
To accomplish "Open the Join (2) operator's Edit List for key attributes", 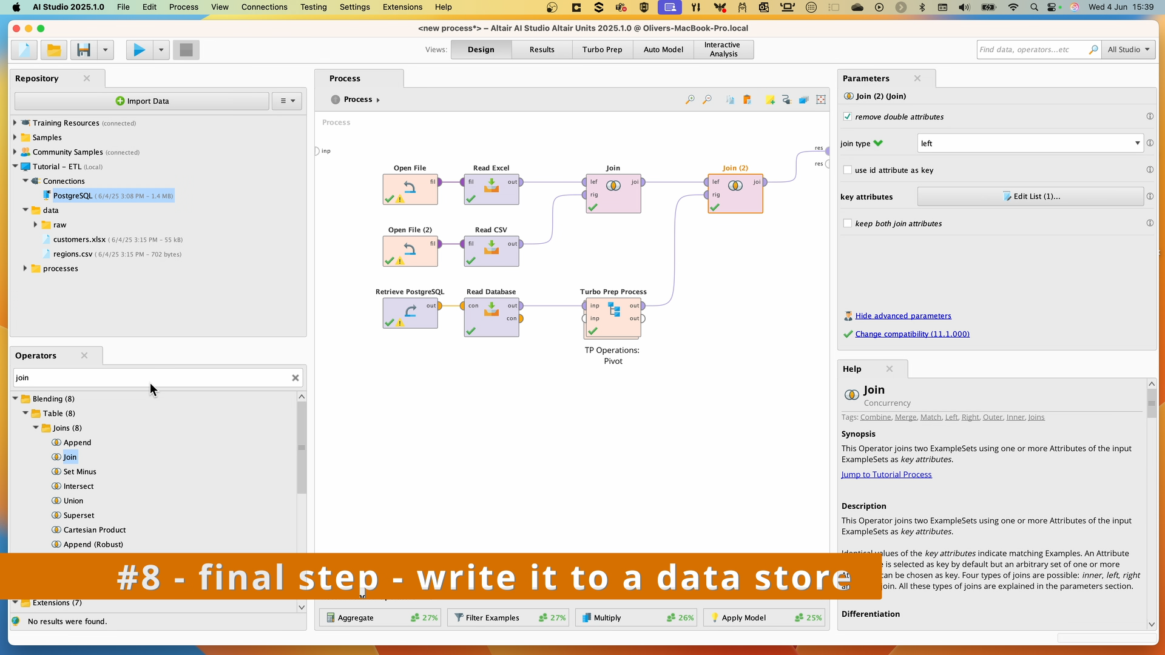I will click(x=1030, y=196).
